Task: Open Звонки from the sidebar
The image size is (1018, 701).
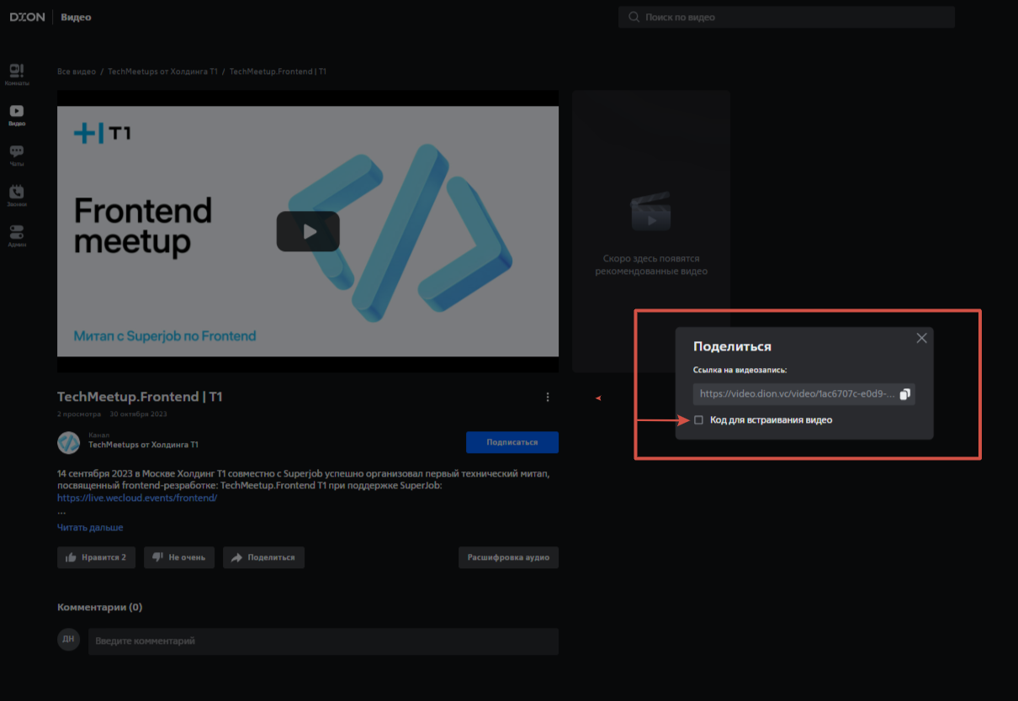Action: 17,196
